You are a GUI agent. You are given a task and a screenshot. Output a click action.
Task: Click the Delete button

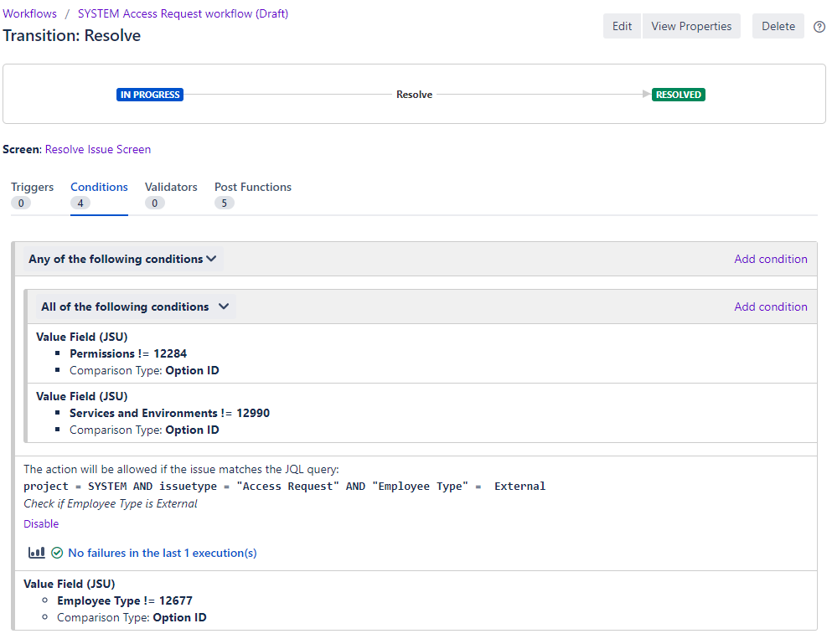click(x=778, y=26)
